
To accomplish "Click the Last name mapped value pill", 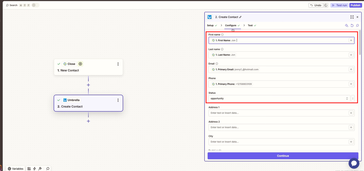I will (x=224, y=55).
